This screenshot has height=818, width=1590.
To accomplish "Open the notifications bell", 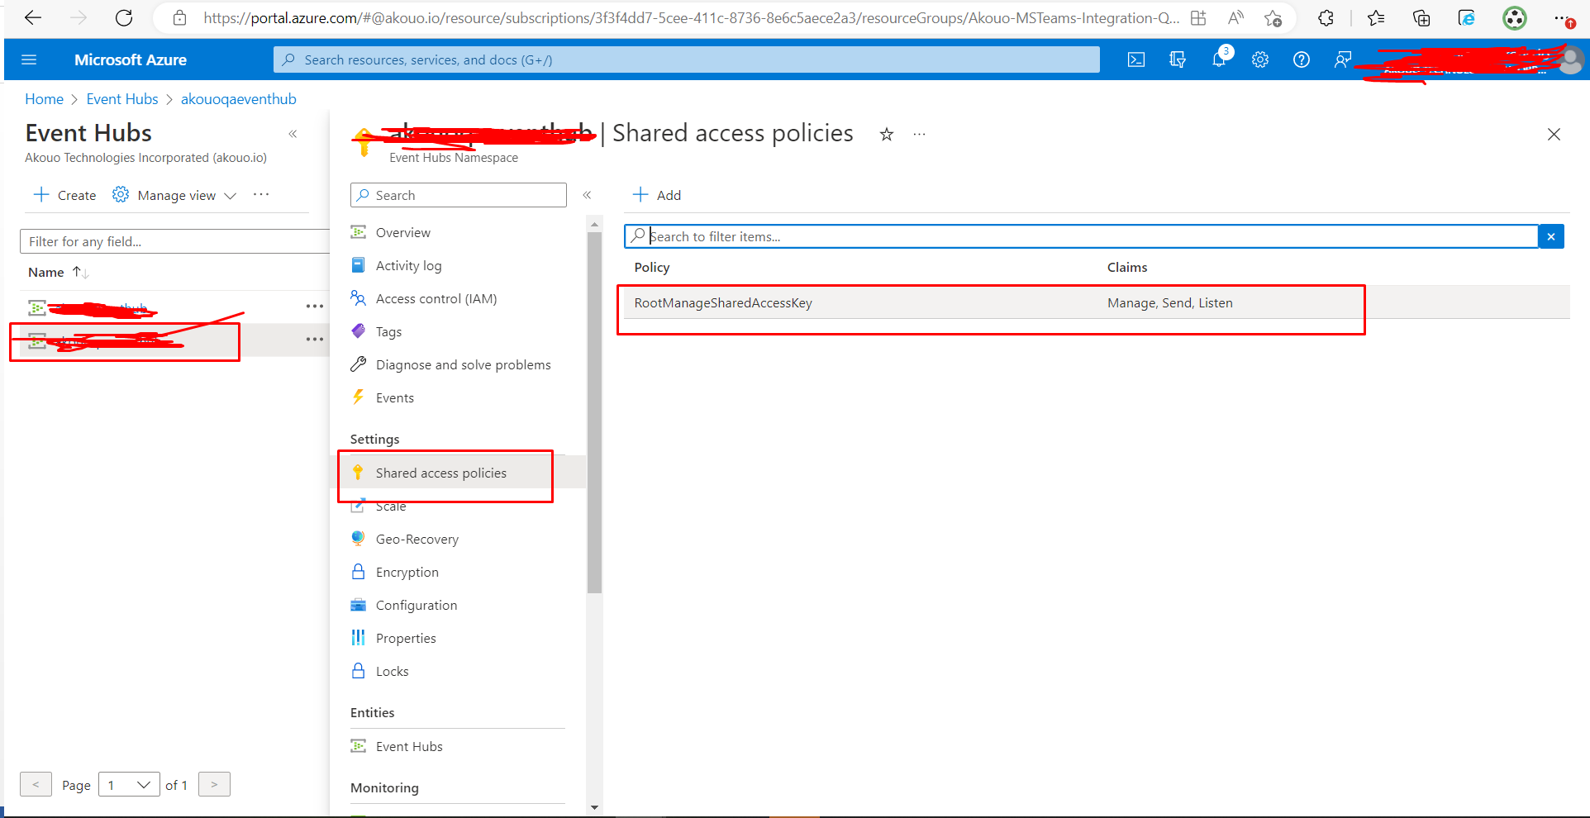I will point(1218,59).
